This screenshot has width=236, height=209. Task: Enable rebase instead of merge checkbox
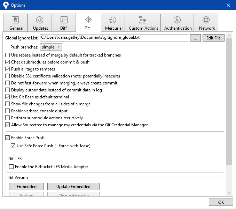(8, 55)
